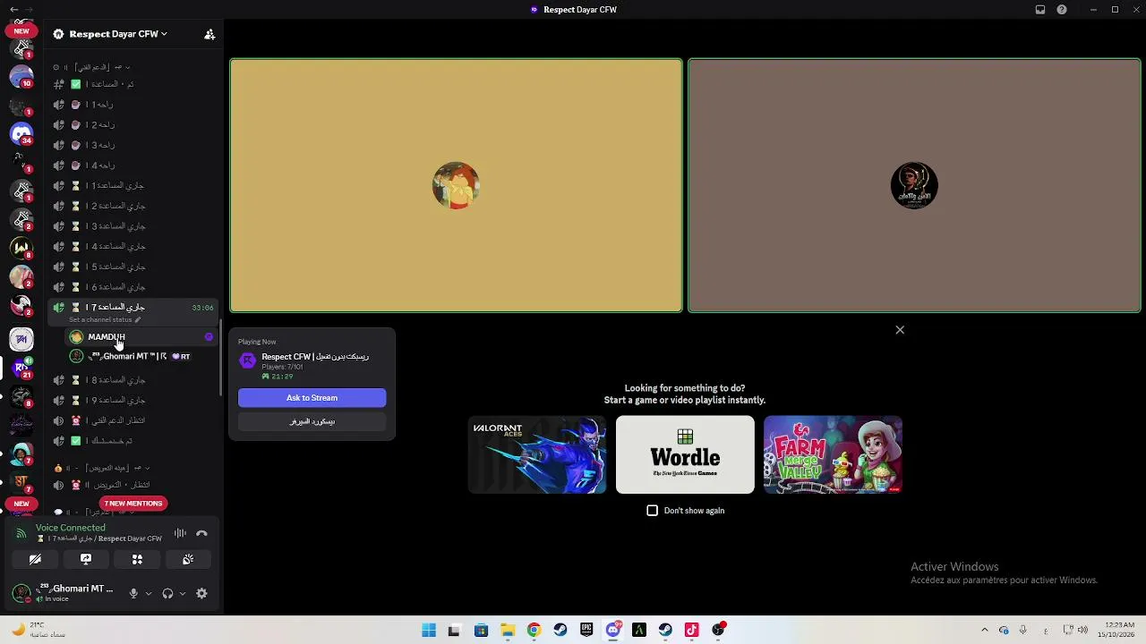1146x644 pixels.
Task: Open the Farm Merge Valley card
Action: coord(833,454)
